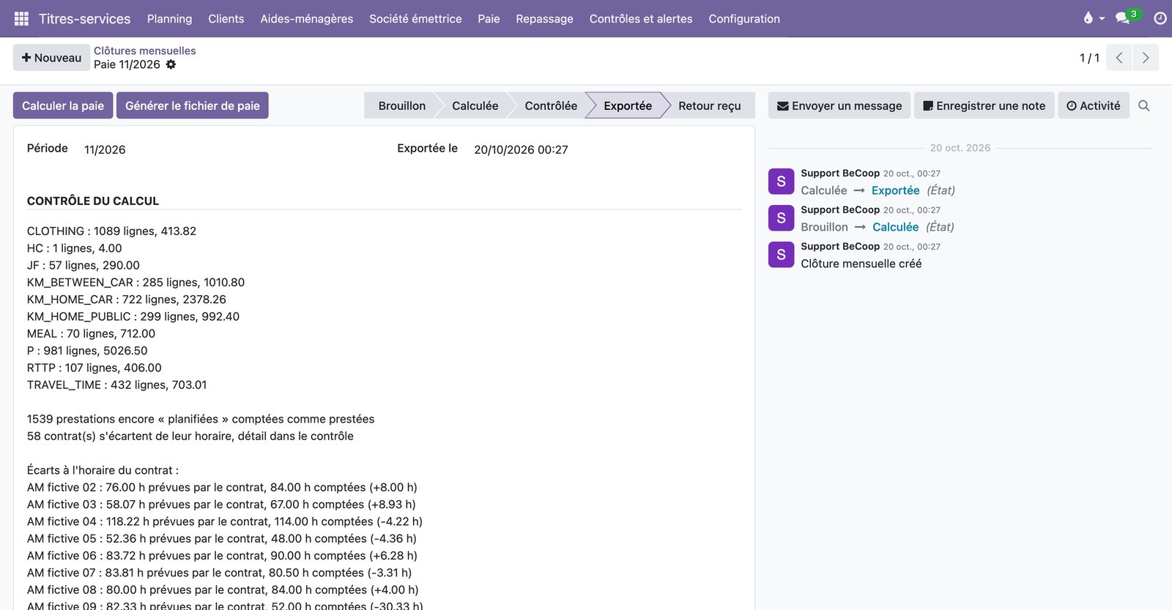Open the Configuration menu
Image resolution: width=1172 pixels, height=610 pixels.
743,18
